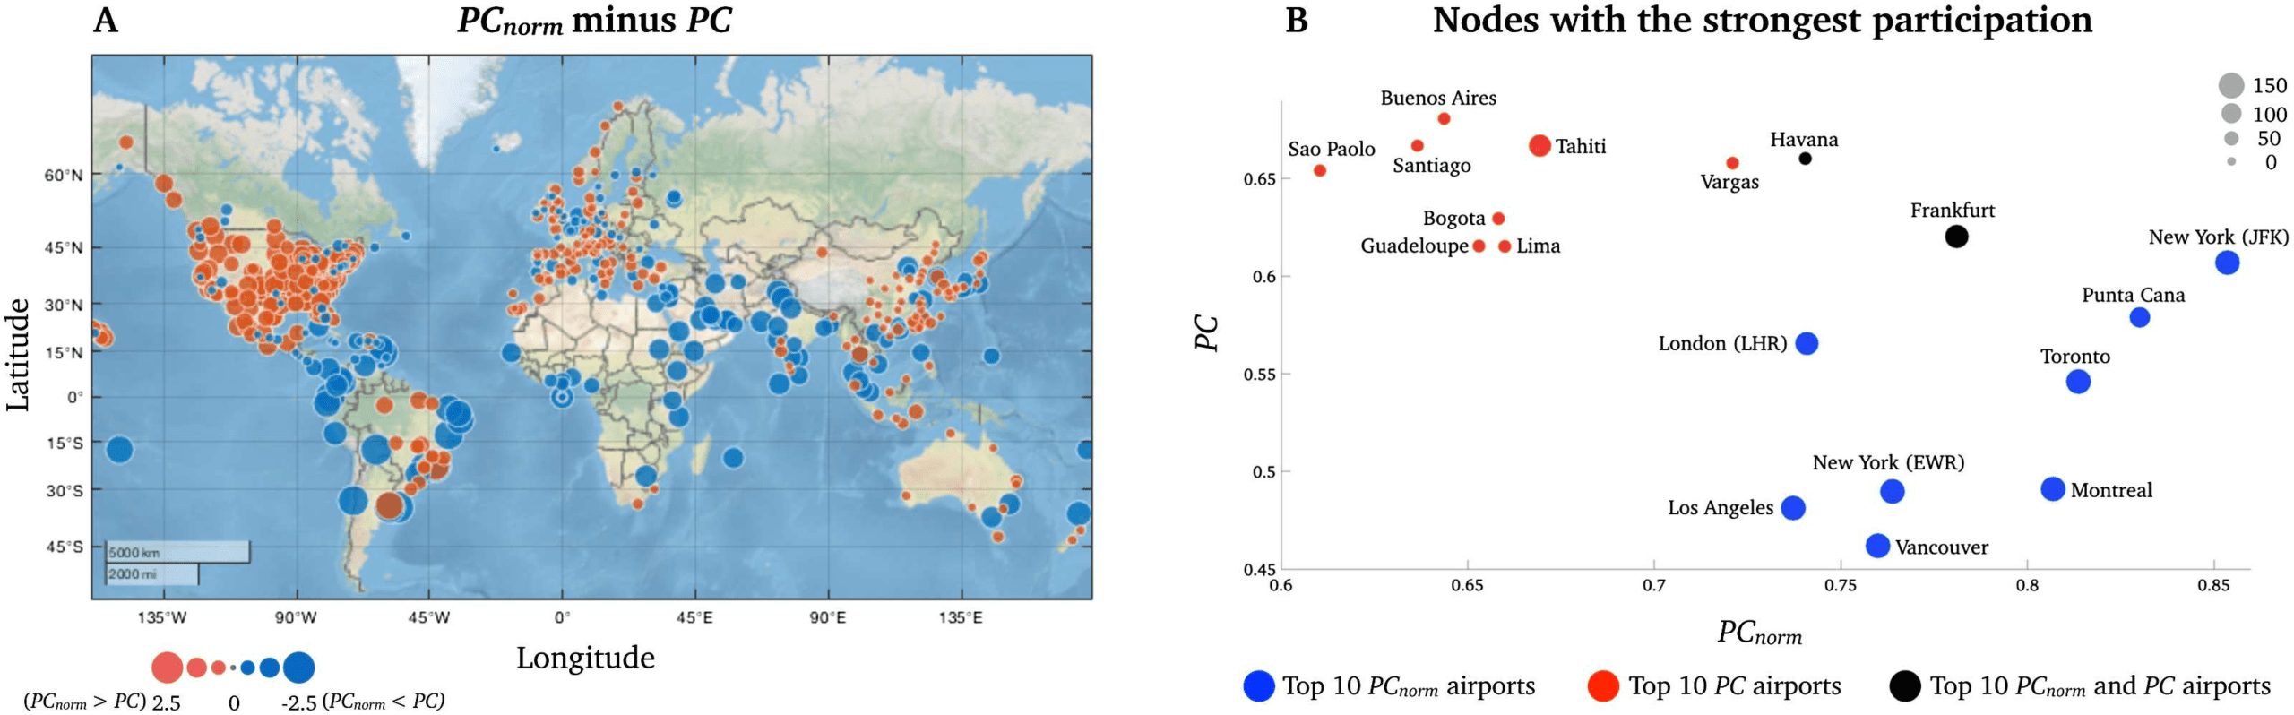Select the Los Angeles blue node

[x=1792, y=508]
